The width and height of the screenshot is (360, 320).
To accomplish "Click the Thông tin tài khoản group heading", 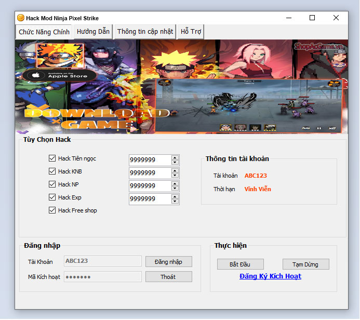I will pos(237,159).
